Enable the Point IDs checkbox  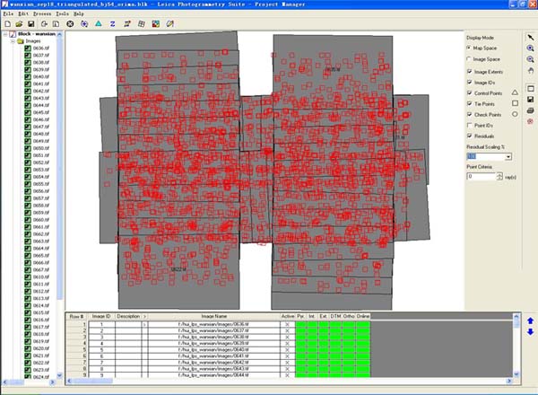click(470, 125)
